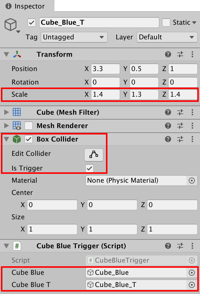The image size is (200, 294).
Task: Uncheck the Is Trigger checkbox
Action: tap(89, 168)
